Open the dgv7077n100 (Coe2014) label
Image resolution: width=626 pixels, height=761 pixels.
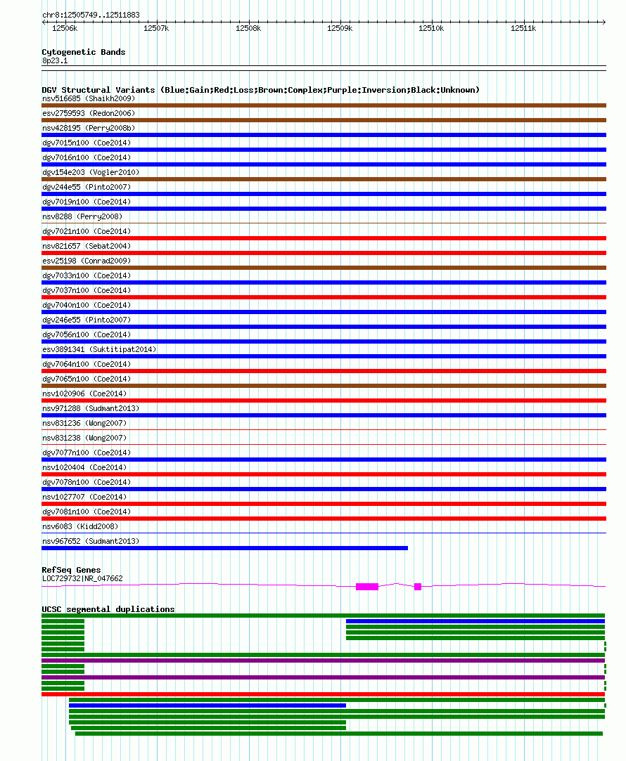point(87,453)
